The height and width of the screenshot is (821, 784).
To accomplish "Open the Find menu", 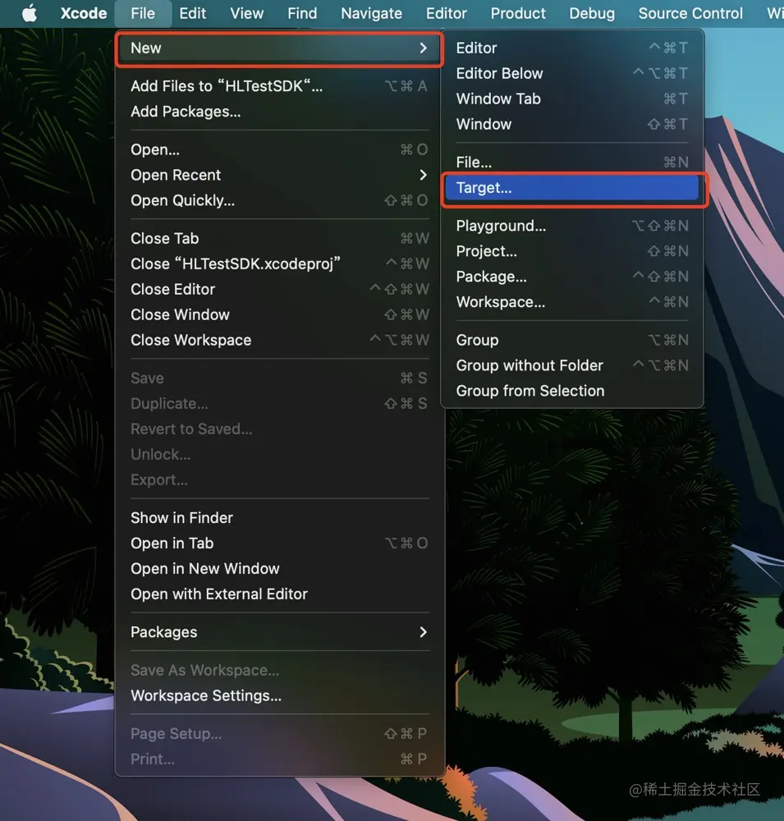I will (x=302, y=13).
